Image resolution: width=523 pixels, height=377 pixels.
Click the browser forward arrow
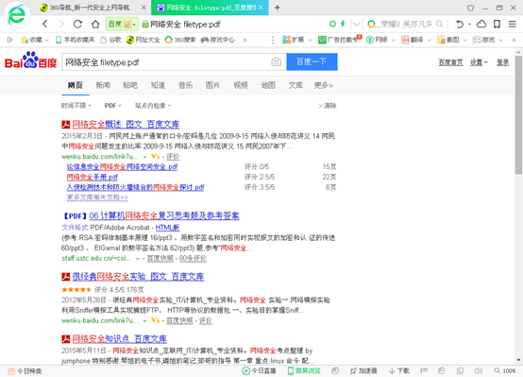click(x=61, y=24)
